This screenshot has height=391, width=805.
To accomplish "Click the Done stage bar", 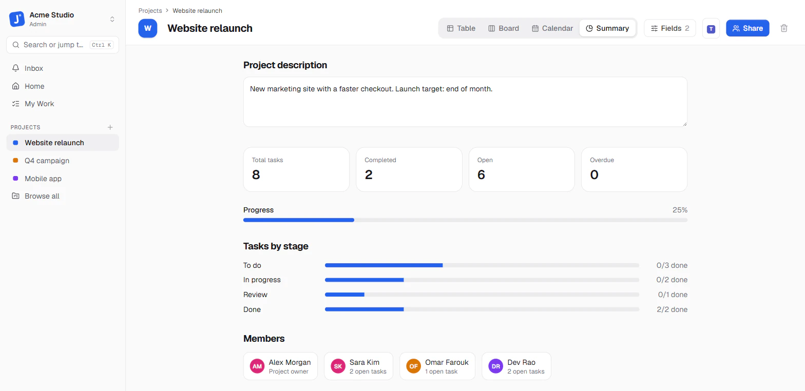I will [x=482, y=309].
